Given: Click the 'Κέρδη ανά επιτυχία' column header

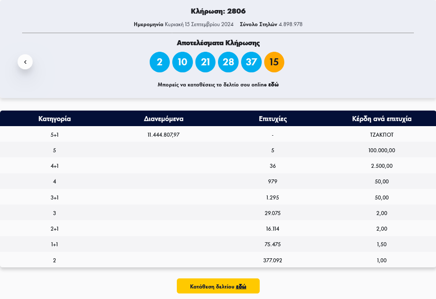Looking at the screenshot, I should [382, 119].
